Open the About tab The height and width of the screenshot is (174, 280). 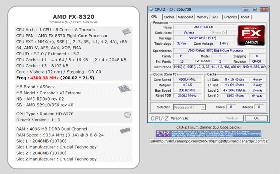245,17
